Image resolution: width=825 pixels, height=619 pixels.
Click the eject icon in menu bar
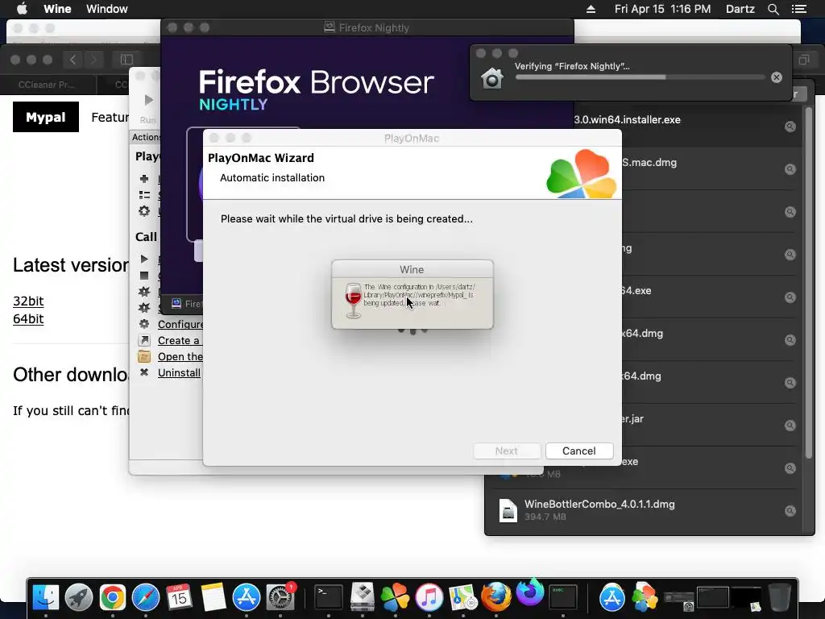coord(591,9)
